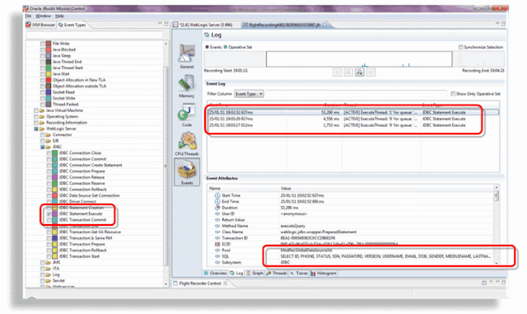This screenshot has width=527, height=314.
Task: Select the event row with duration 1,753 ms
Action: [352, 125]
